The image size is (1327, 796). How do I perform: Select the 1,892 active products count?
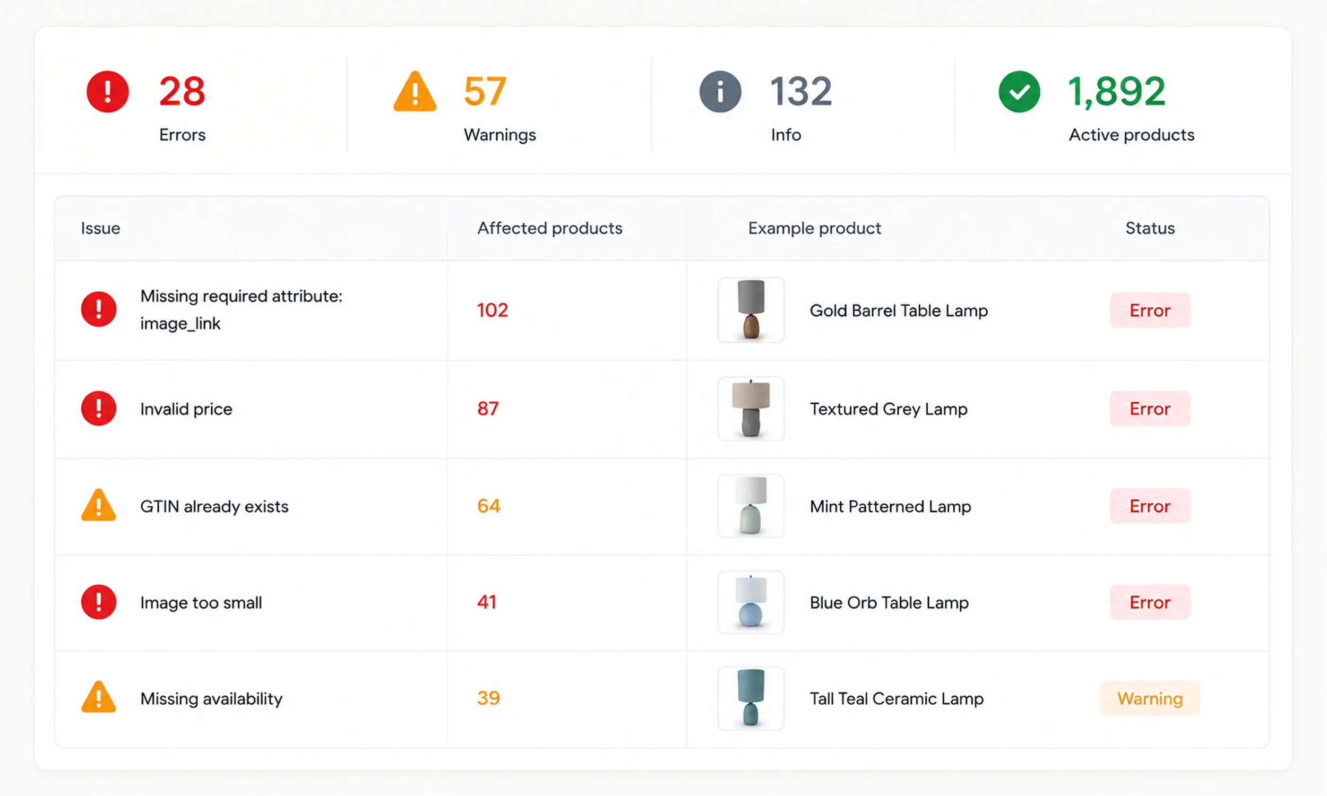point(1117,92)
